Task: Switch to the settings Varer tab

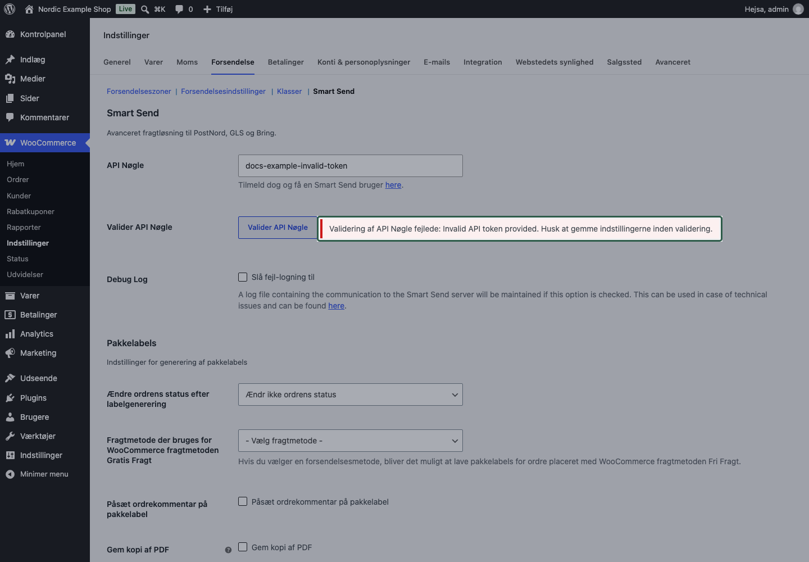Action: (153, 62)
